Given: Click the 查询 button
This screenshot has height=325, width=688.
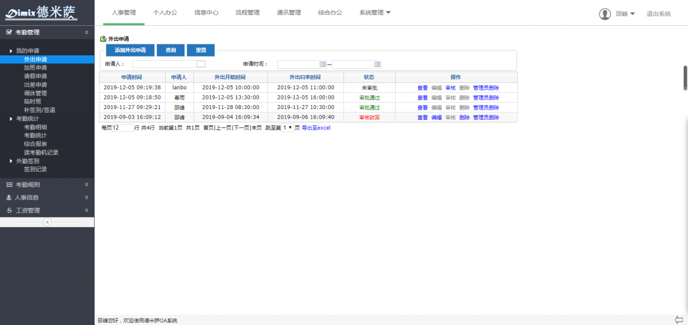Looking at the screenshot, I should [x=171, y=50].
